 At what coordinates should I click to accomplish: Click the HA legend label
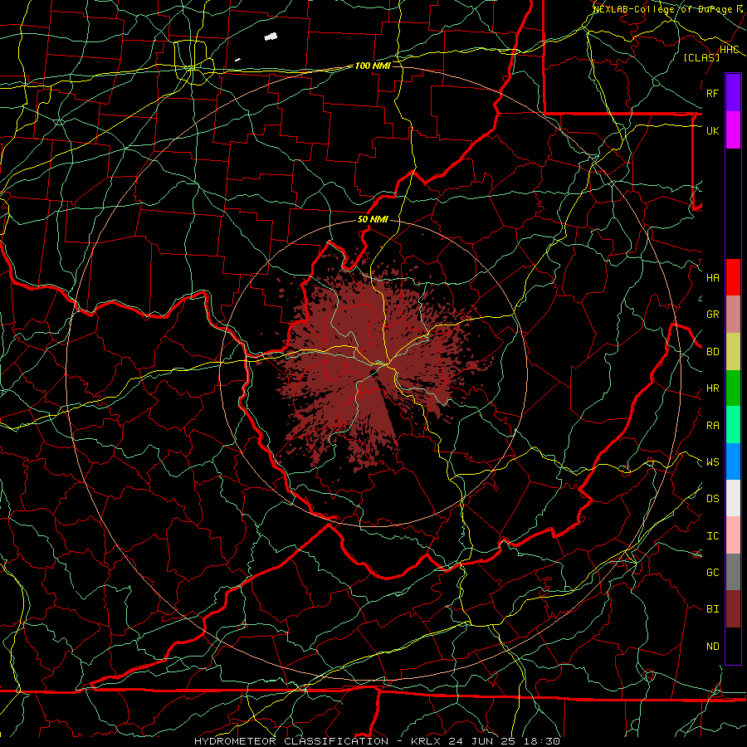[x=712, y=278]
